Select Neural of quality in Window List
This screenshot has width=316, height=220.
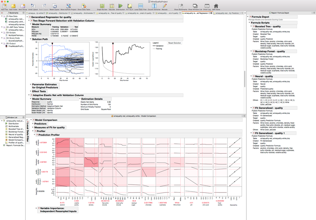(x=15, y=134)
